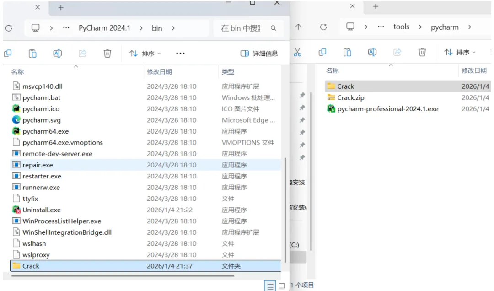This screenshot has width=494, height=291.
Task: Select the Crack folder in the bin window
Action: pos(145,266)
